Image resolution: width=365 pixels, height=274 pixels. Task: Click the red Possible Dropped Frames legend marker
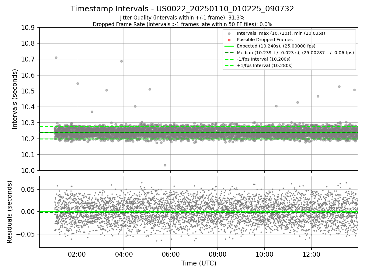pos(229,40)
